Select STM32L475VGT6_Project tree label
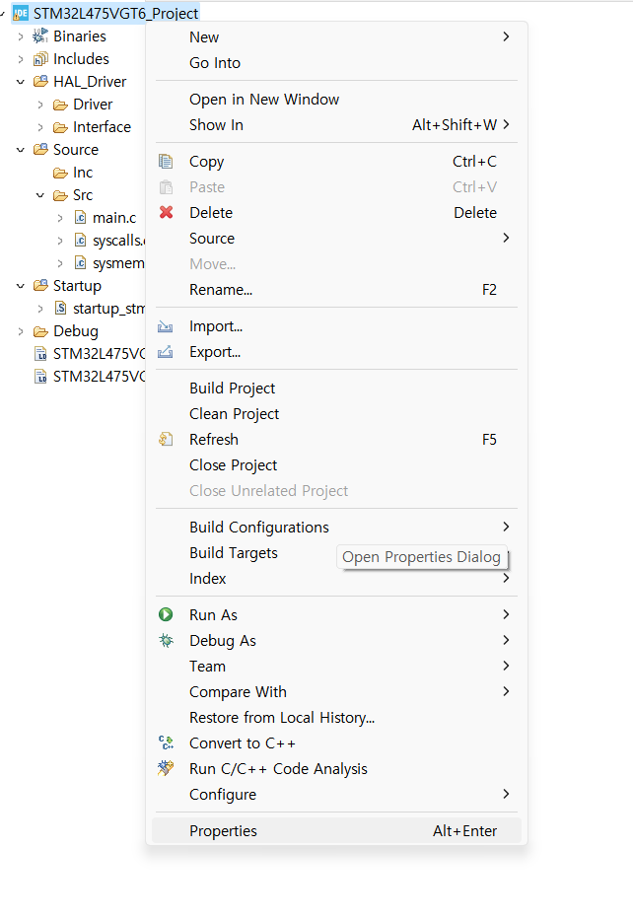Image resolution: width=633 pixels, height=919 pixels. click(115, 14)
